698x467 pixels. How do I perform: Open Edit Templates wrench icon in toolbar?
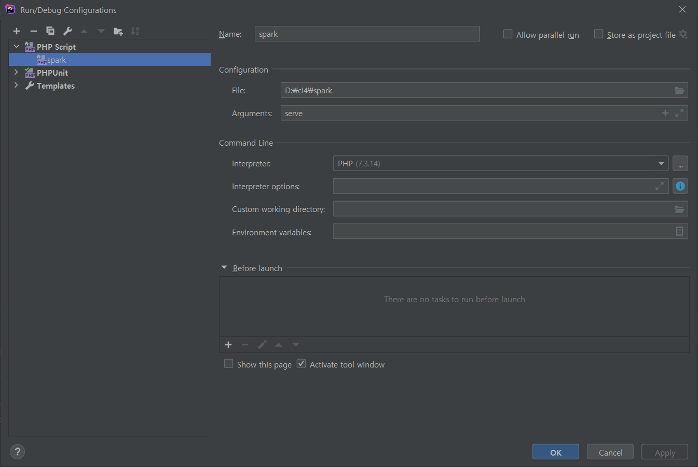pos(67,31)
